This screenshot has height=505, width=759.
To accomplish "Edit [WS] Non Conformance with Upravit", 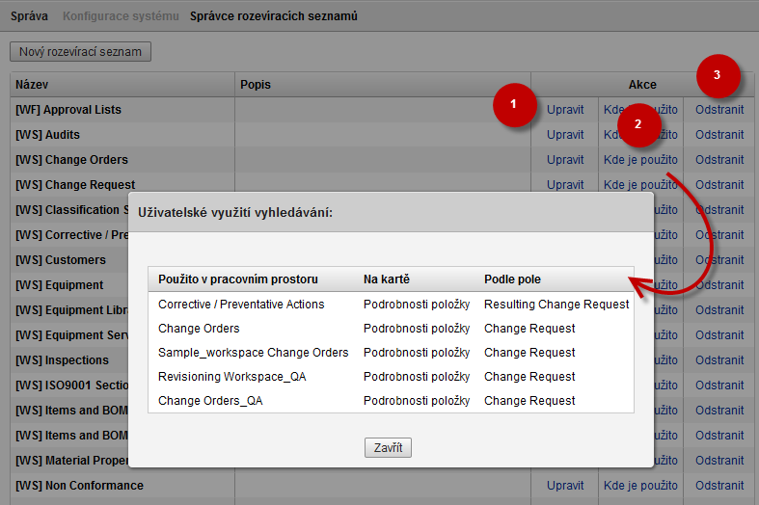I will [x=565, y=486].
